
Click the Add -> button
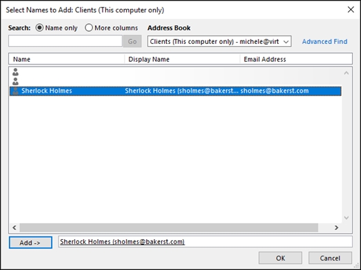coord(30,243)
